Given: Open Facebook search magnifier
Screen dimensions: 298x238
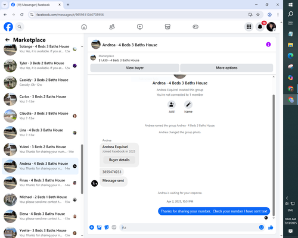Looking at the screenshot, I should [x=20, y=27].
